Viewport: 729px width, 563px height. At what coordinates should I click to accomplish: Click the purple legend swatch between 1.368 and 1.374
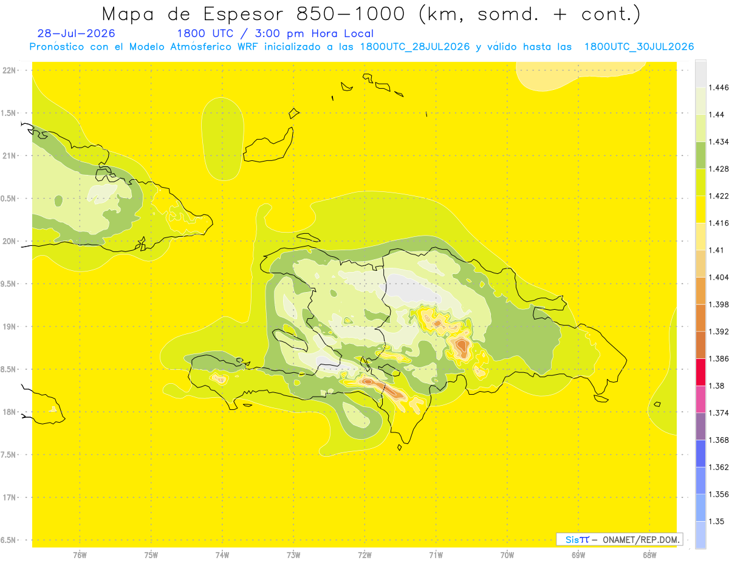tap(700, 426)
